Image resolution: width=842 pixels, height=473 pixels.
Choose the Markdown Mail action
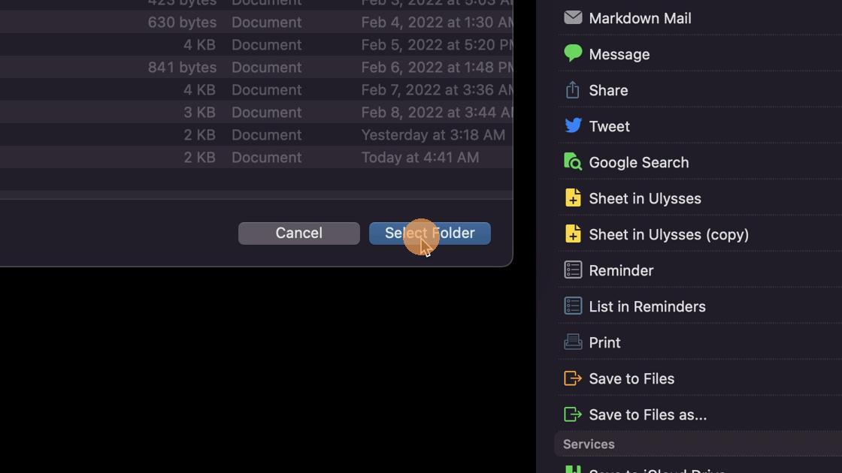click(640, 18)
